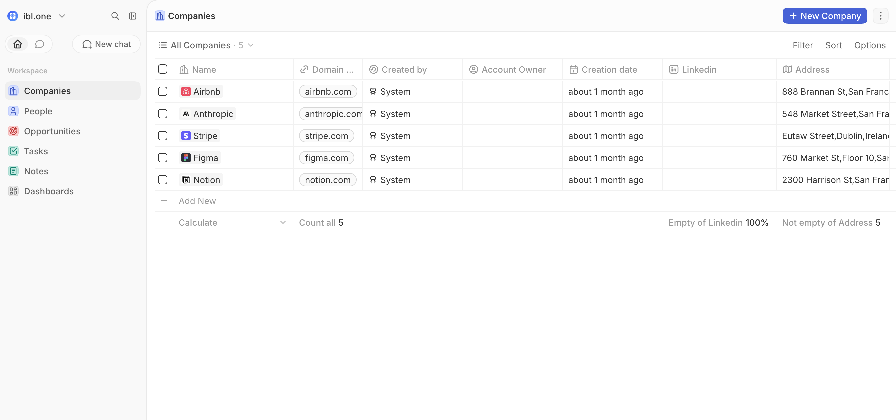This screenshot has height=420, width=896.
Task: Expand the ibl.one workspace dropdown
Action: point(62,16)
